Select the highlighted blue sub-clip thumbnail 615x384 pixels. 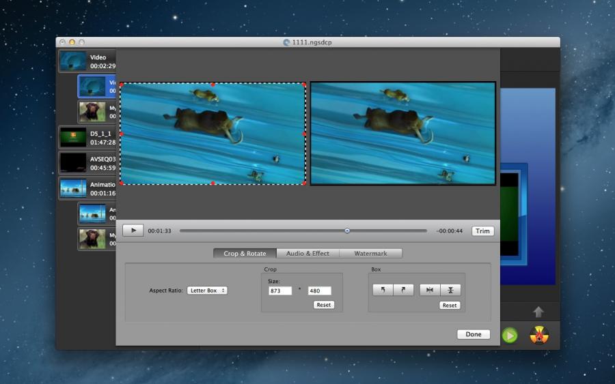point(92,87)
